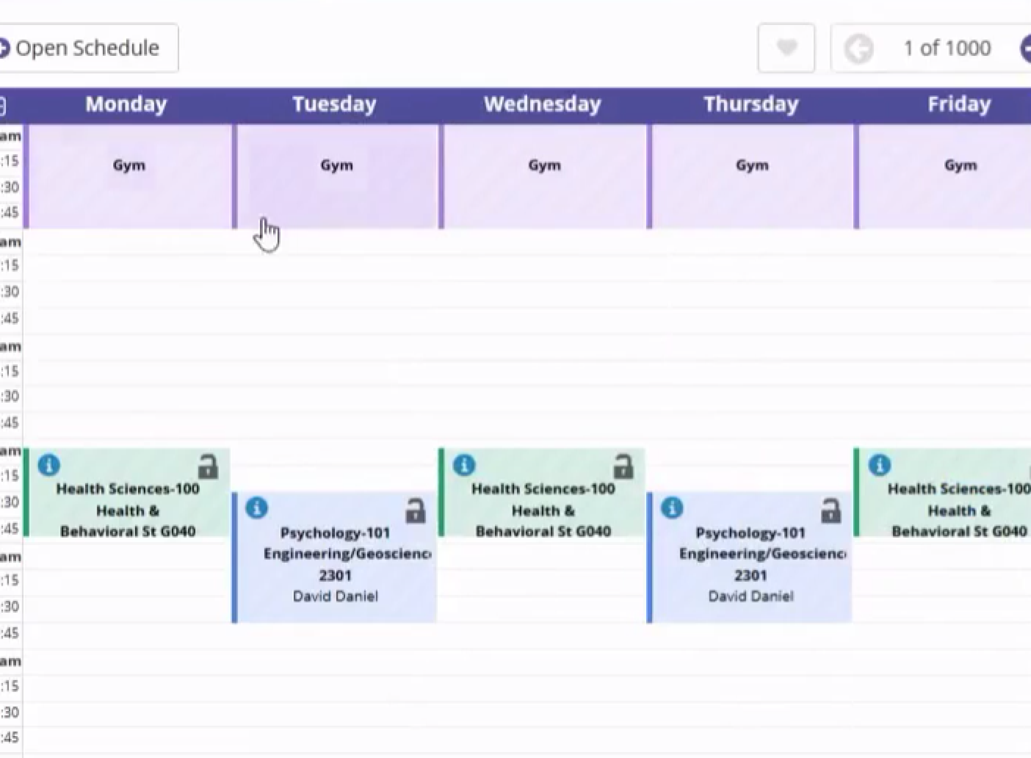The width and height of the screenshot is (1031, 758).
Task: Click the Thursday column header
Action: point(751,104)
